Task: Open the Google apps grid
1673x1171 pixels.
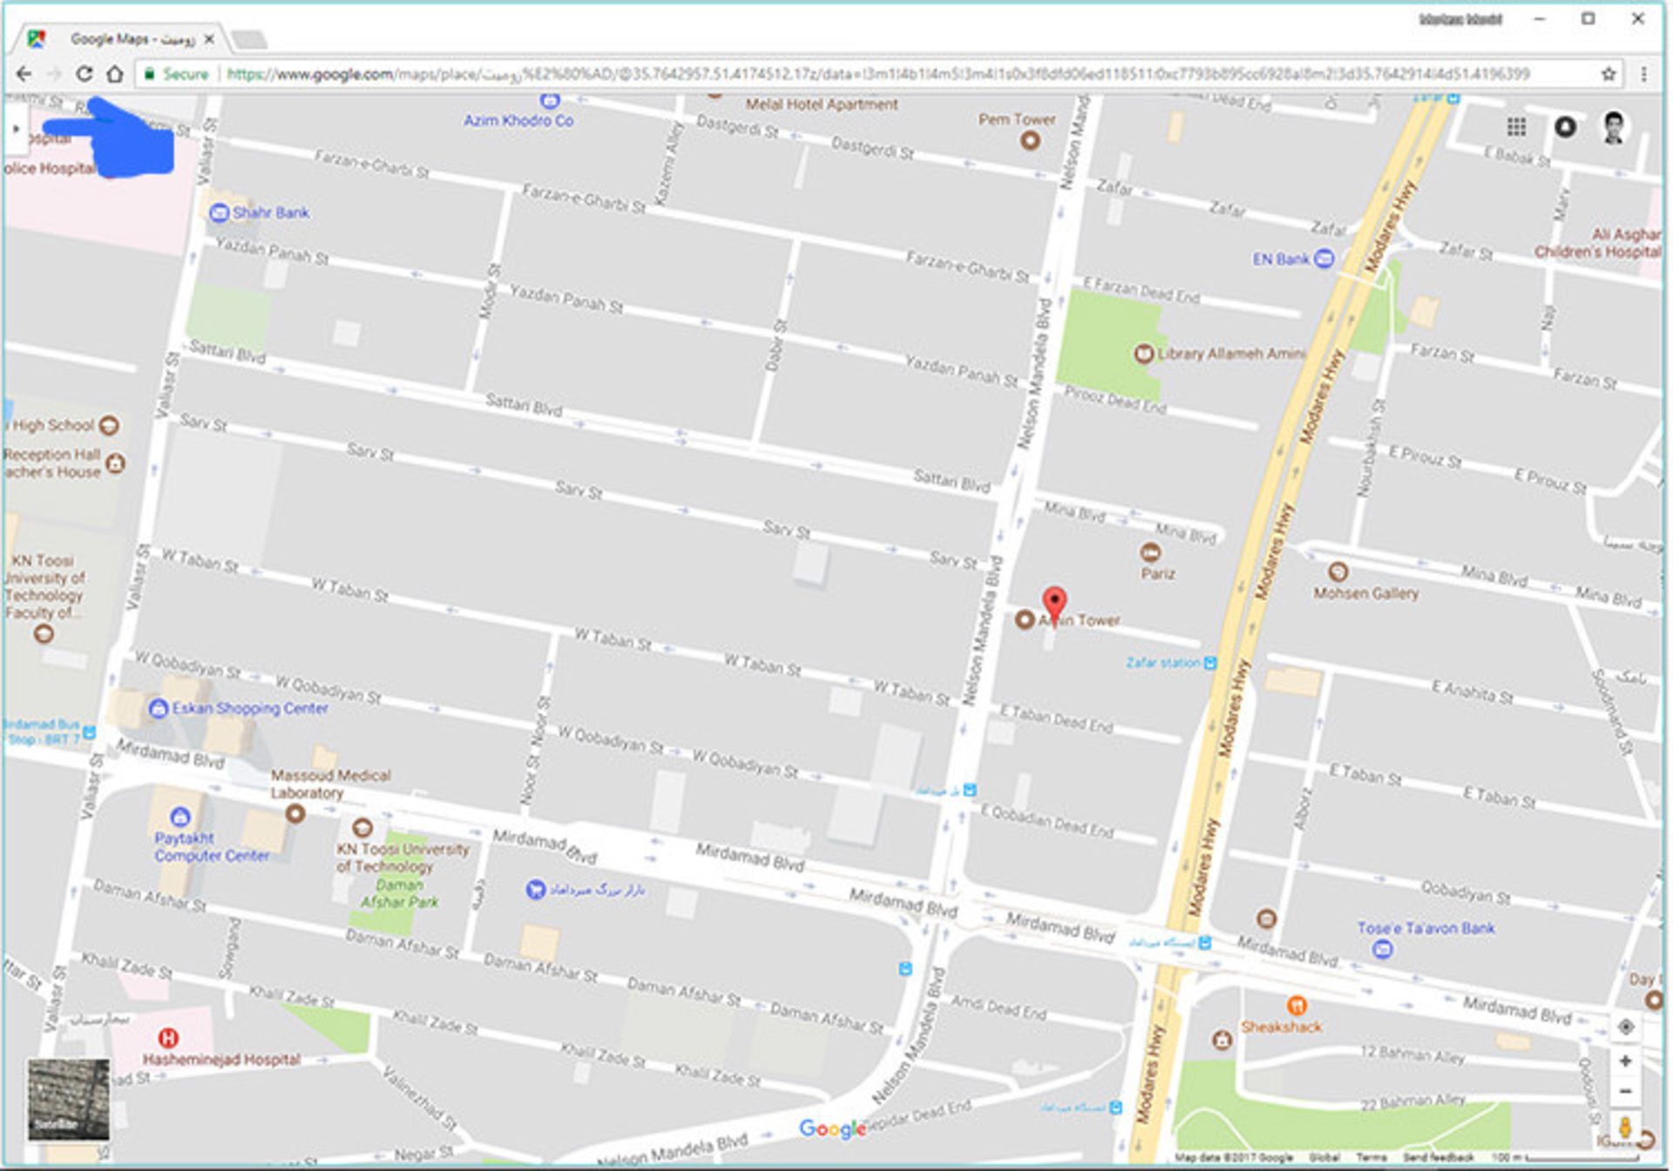Action: [1516, 127]
